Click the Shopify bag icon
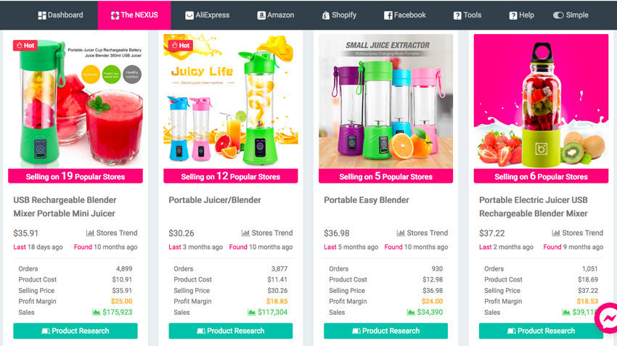 [325, 15]
